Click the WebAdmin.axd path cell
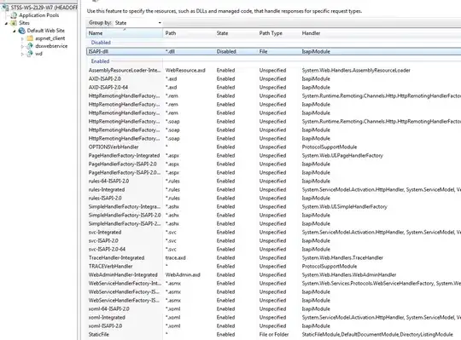461x340 pixels. pos(183,274)
